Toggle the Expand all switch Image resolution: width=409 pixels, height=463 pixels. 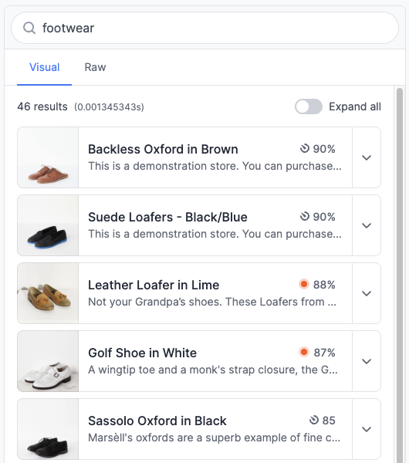pos(309,106)
